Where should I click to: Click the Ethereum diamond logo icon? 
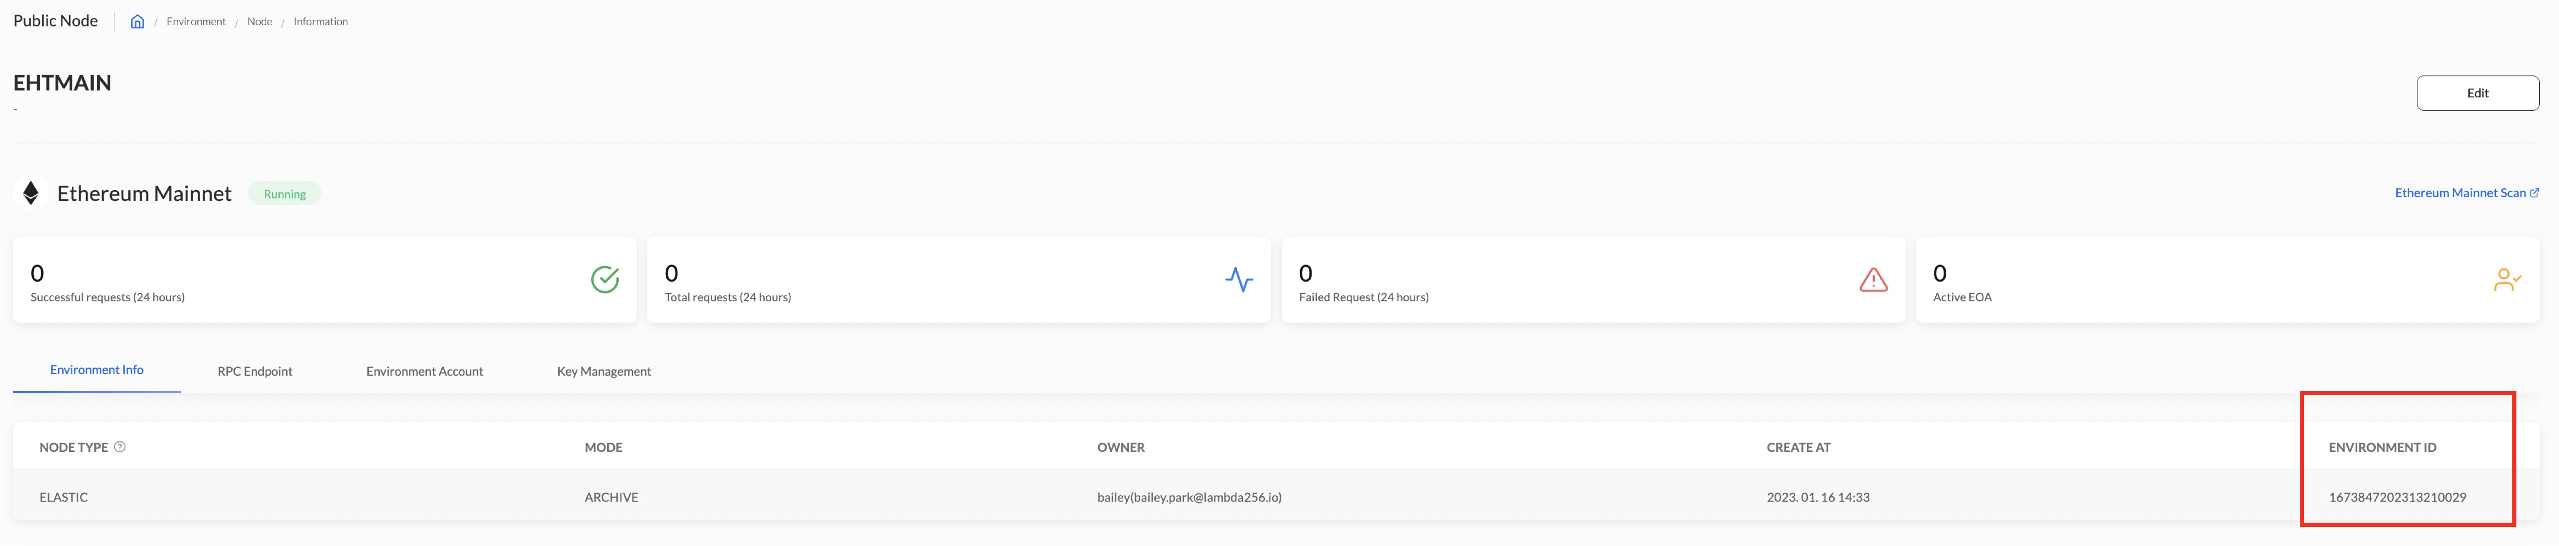pyautogui.click(x=31, y=193)
